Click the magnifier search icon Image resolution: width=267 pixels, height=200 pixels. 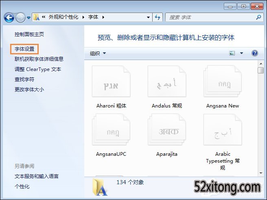pos(259,17)
